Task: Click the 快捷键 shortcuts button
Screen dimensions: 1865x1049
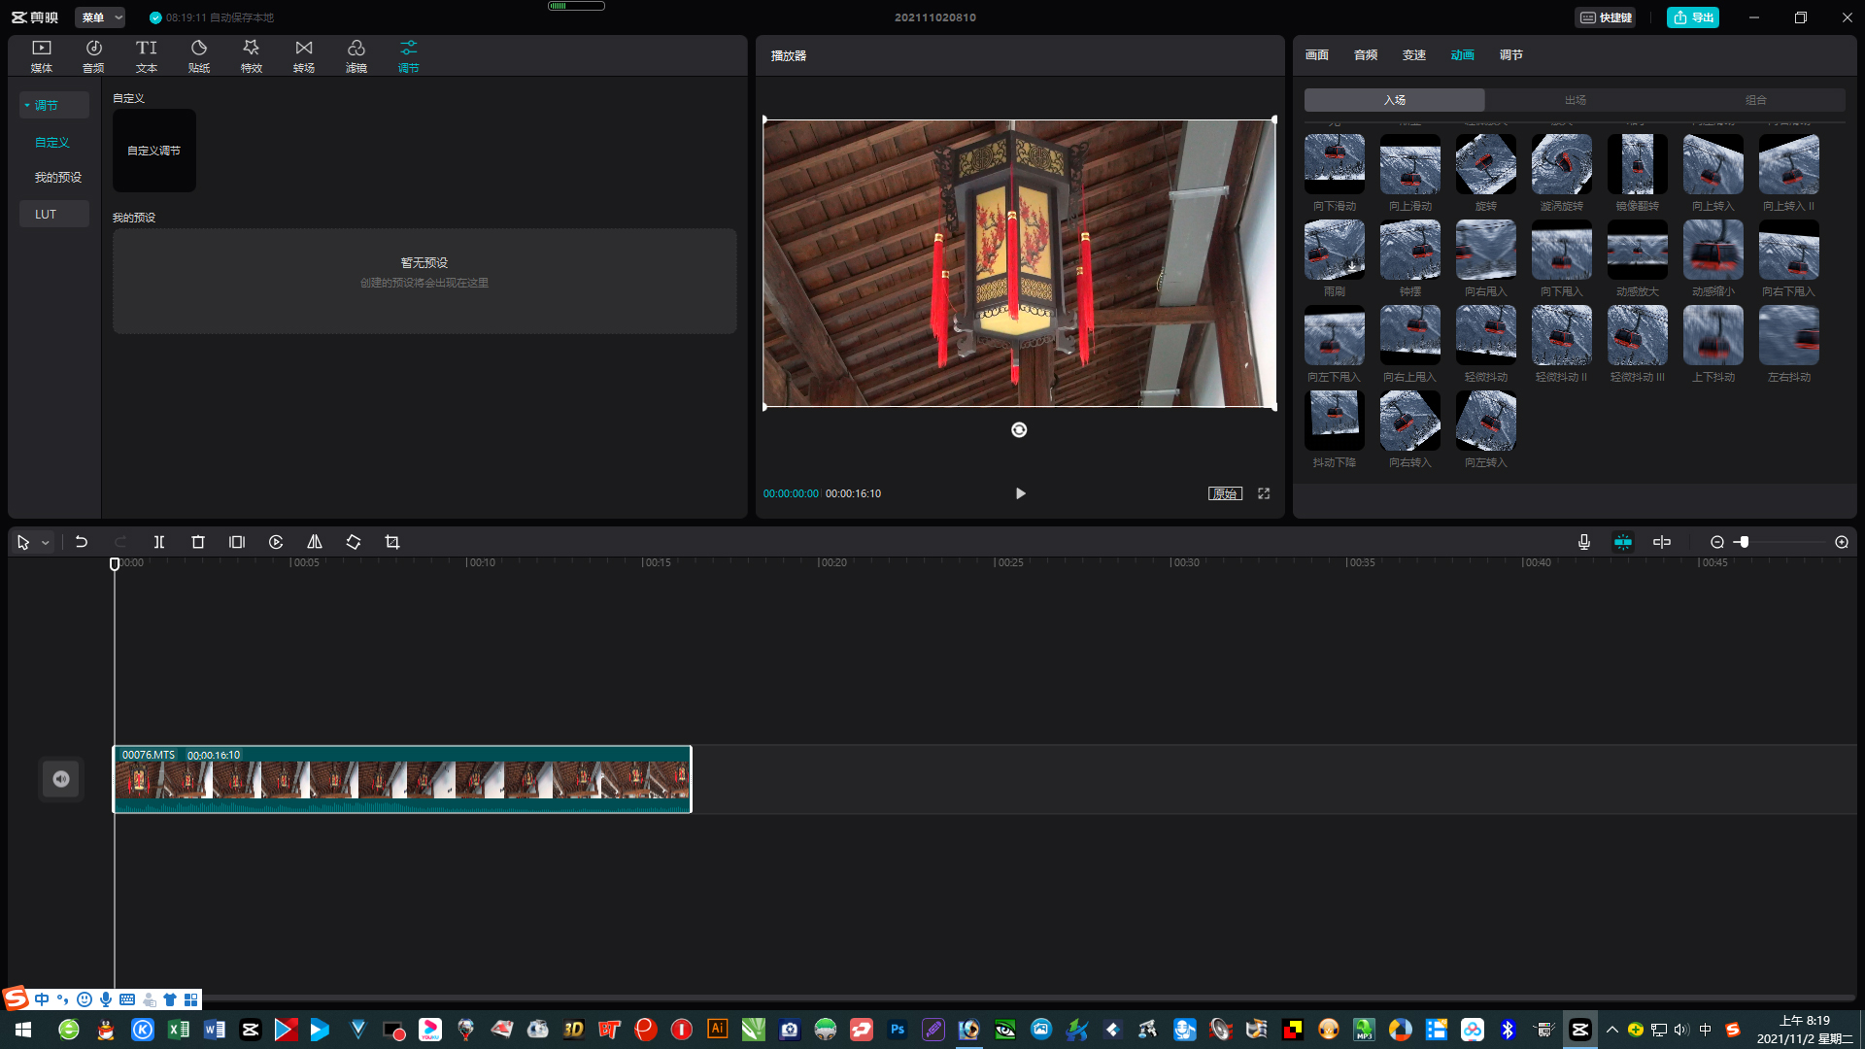Action: tap(1606, 17)
